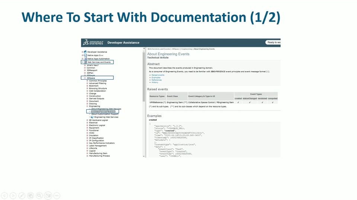Open Engineering Web Services tree entry
The width and height of the screenshot is (357, 200).
(x=106, y=117)
